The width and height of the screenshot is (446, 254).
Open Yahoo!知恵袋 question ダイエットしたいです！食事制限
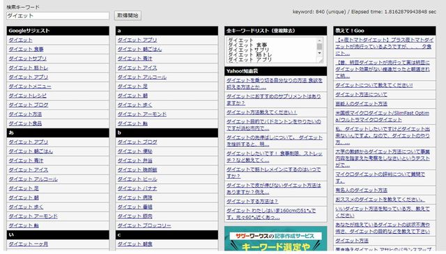point(275,157)
